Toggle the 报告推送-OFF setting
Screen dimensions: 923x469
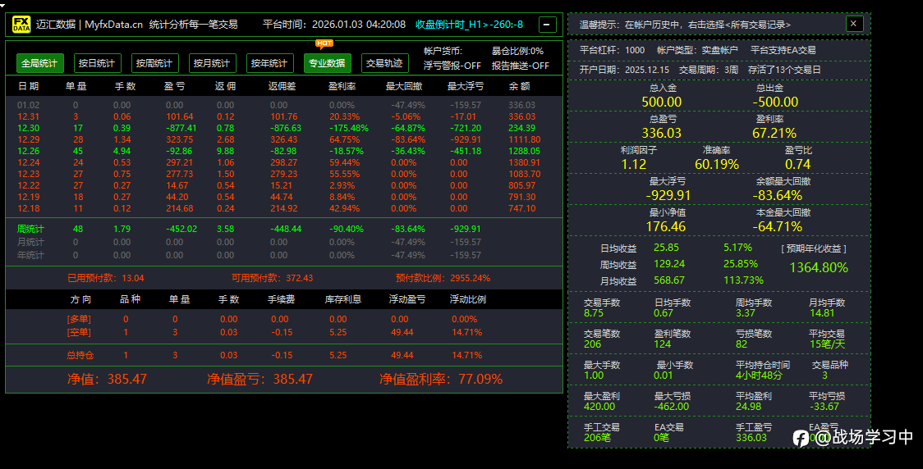tap(521, 66)
